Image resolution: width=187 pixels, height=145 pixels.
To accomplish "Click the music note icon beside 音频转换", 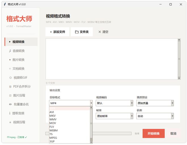I will click(10, 51).
